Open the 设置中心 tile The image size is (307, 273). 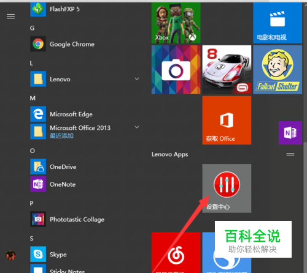(x=227, y=189)
